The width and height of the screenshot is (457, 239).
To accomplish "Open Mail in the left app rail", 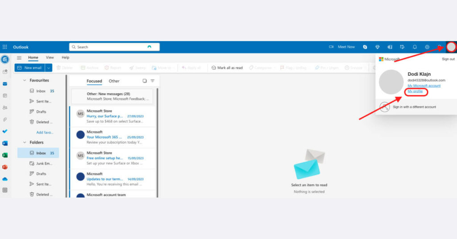I will tap(5, 84).
